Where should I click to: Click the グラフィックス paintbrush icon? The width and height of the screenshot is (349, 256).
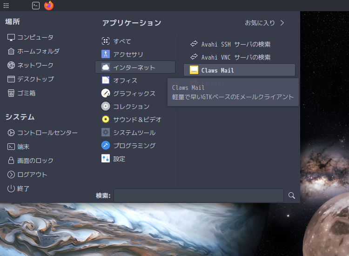coord(106,93)
